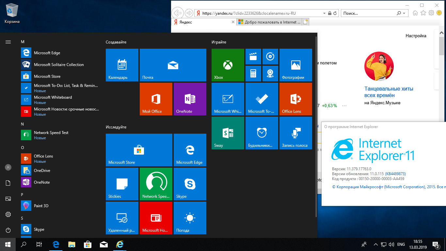The height and width of the screenshot is (251, 446).
Task: Open the Microsoft To-Do tile
Action: [x=262, y=99]
